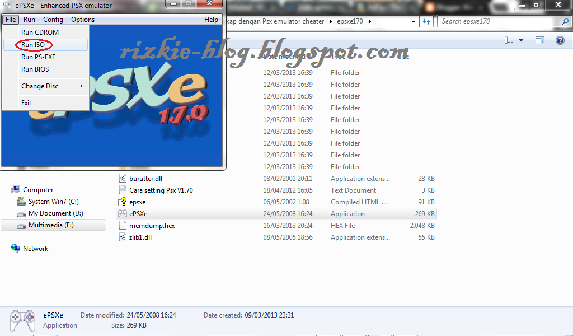Close the ePSXe emulator window

point(209,4)
